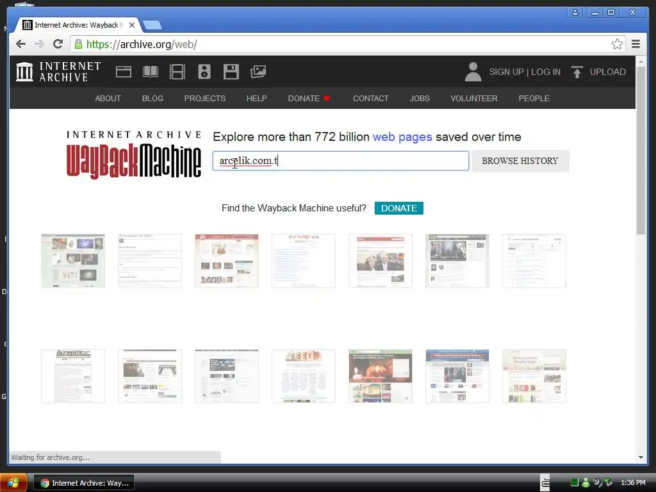Screen dimensions: 656x492
Task: Select the Chrome taskbar button Internet Archive
Action: pyautogui.click(x=84, y=483)
